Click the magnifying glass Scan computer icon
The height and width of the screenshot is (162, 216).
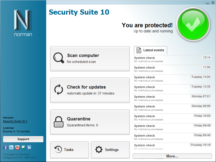59,58
